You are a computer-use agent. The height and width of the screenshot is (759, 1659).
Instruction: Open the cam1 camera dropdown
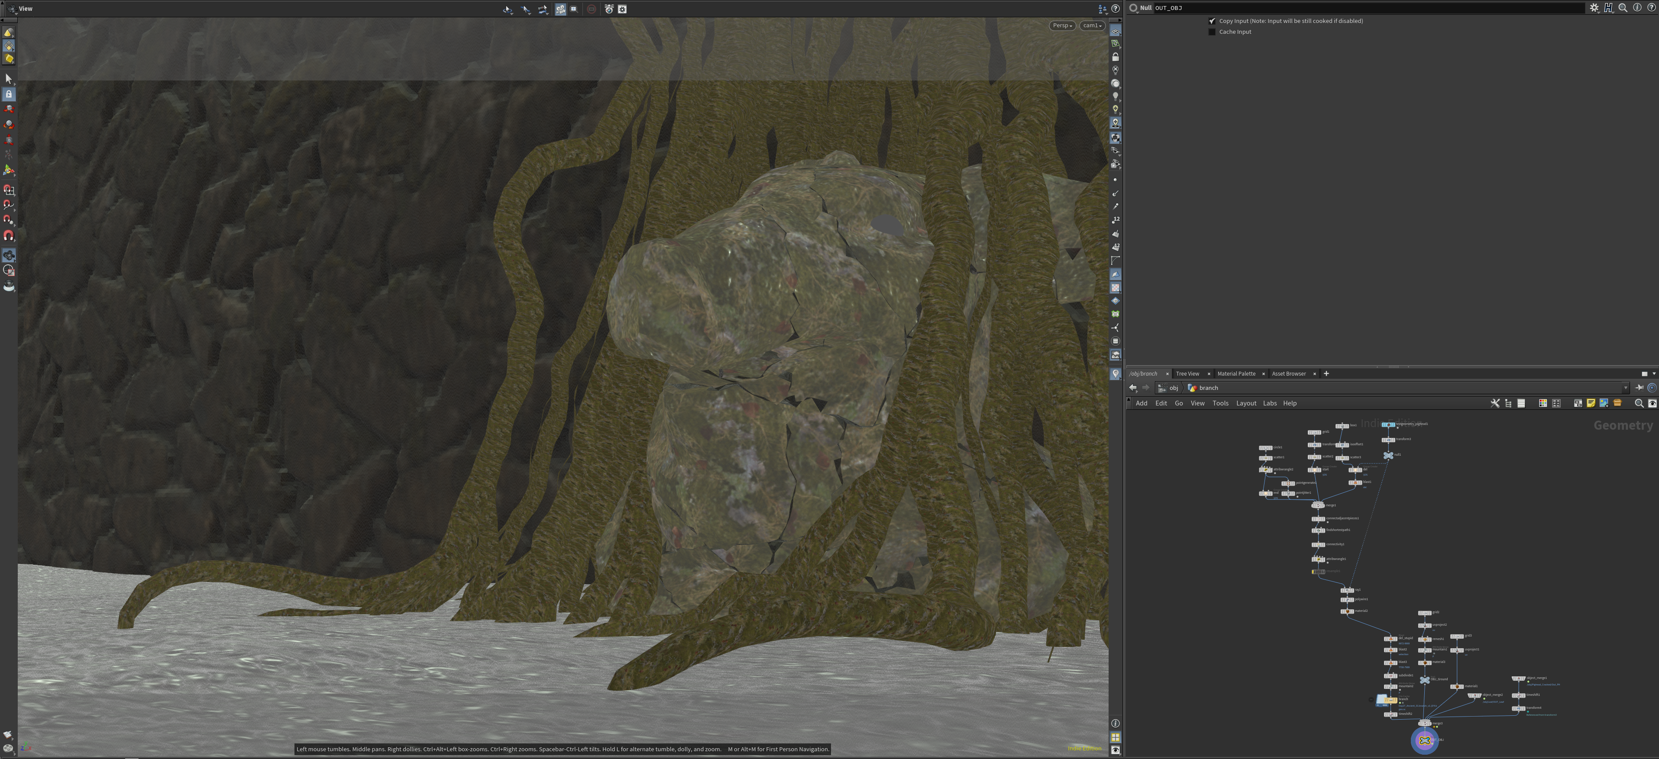tap(1092, 26)
